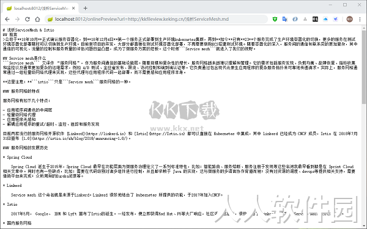Click the '## Service mesh是什么' heading
The image size is (367, 229).
(x=24, y=58)
